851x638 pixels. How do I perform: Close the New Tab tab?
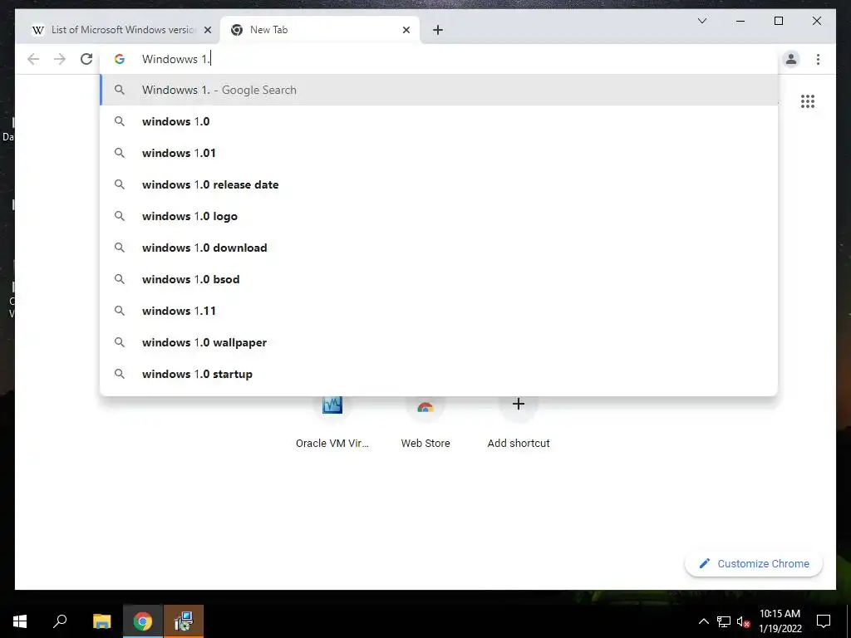point(406,30)
